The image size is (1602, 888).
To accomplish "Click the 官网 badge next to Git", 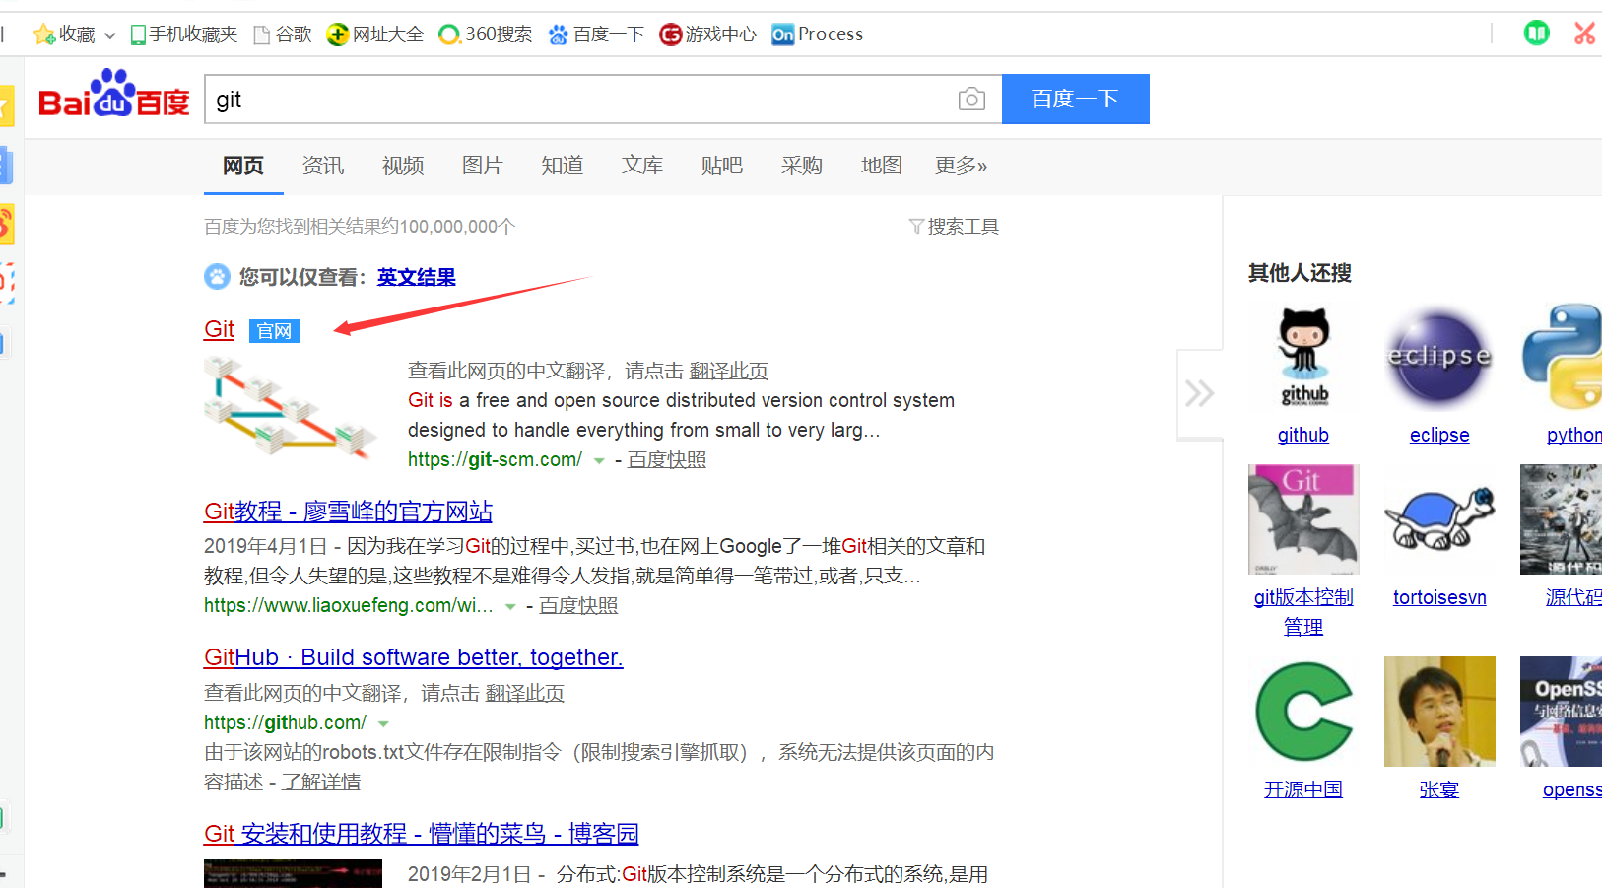I will 274,331.
